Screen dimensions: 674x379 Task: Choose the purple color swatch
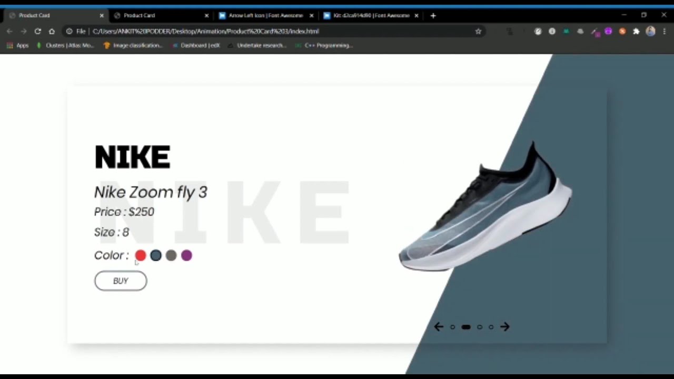pos(186,255)
